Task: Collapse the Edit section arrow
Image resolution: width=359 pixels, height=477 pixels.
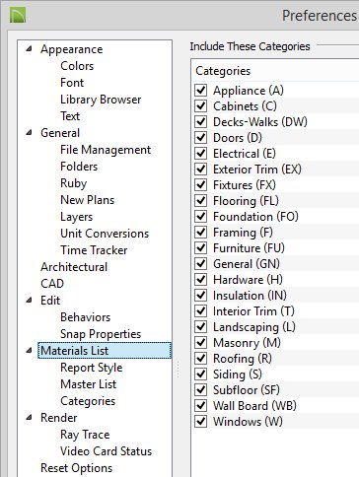Action: (30, 301)
